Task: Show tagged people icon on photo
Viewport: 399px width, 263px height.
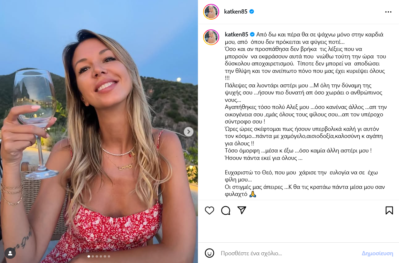Action: (10, 253)
